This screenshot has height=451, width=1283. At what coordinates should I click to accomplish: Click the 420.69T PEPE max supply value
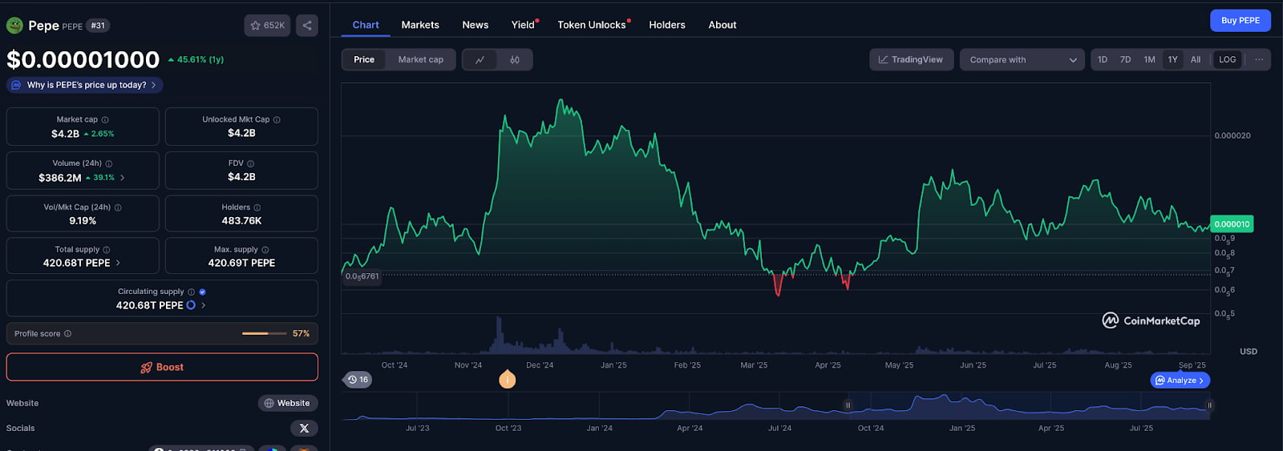click(241, 263)
